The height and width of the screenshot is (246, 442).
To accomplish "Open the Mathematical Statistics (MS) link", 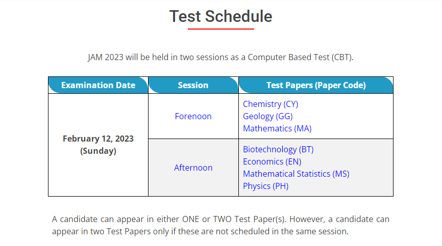I will coord(296,174).
